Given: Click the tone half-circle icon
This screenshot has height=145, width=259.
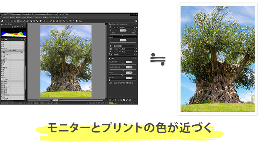Looking at the screenshot, I should (x=110, y=49).
